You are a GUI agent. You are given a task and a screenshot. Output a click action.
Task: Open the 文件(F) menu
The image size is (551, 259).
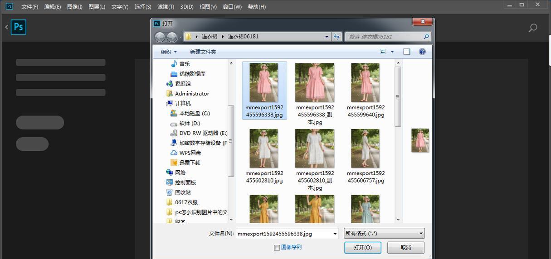(29, 7)
